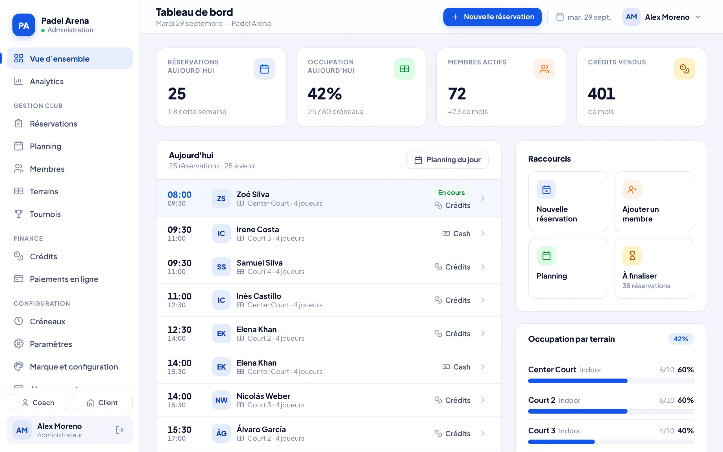
Task: Click the log out icon beside Alex Moreno
Action: click(119, 430)
